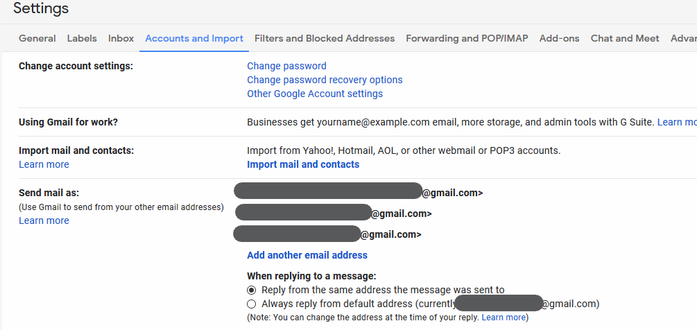The height and width of the screenshot is (330, 697).
Task: Click the Change password link
Action: [x=286, y=66]
